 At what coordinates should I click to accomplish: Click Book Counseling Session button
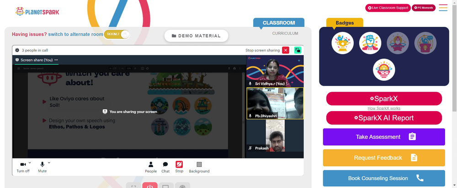point(384,178)
